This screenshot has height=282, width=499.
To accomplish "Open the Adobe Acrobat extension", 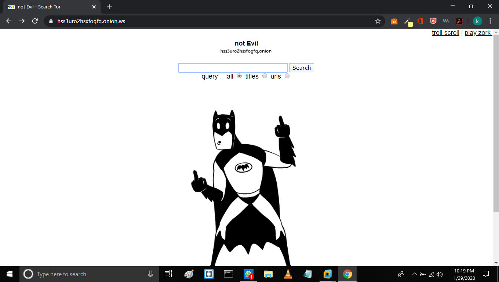I will point(459,21).
